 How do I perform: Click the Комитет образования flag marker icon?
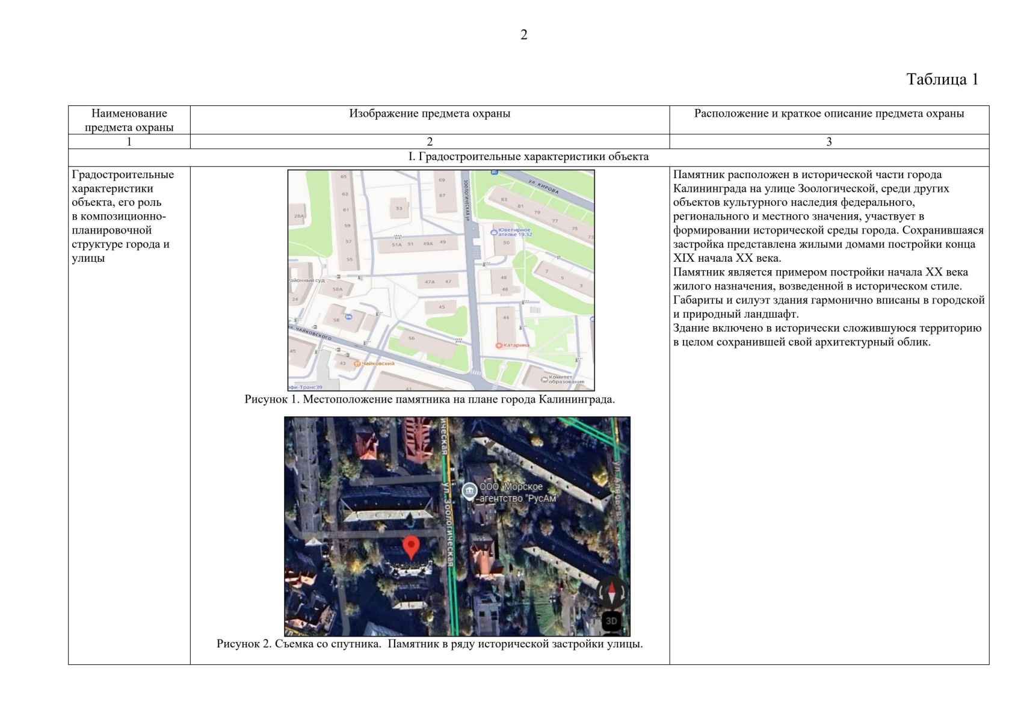pos(544,379)
